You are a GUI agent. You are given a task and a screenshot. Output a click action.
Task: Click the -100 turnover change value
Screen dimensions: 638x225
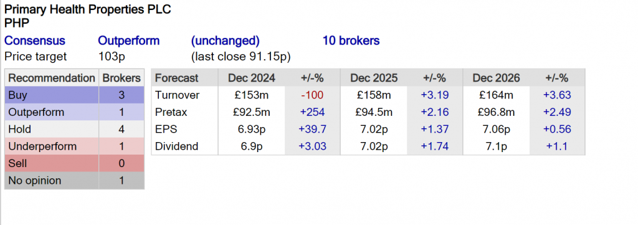click(313, 95)
